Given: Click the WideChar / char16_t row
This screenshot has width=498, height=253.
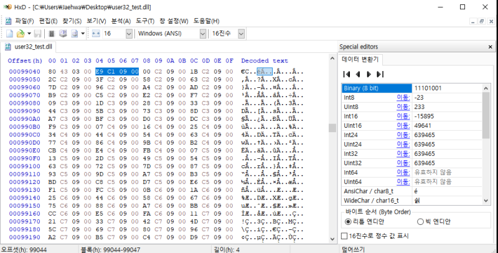Looking at the screenshot, I should click(412, 201).
